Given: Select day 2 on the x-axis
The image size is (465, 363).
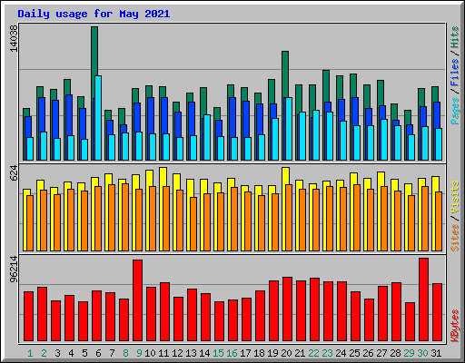Looking at the screenshot, I should 44,353.
